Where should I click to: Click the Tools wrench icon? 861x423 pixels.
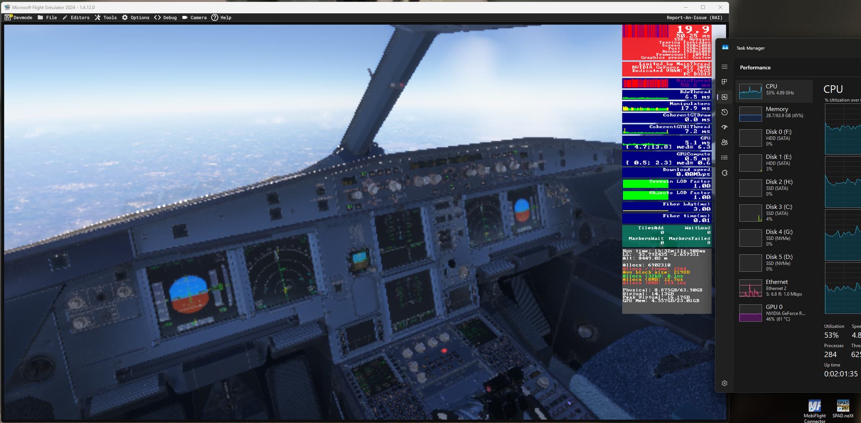97,17
